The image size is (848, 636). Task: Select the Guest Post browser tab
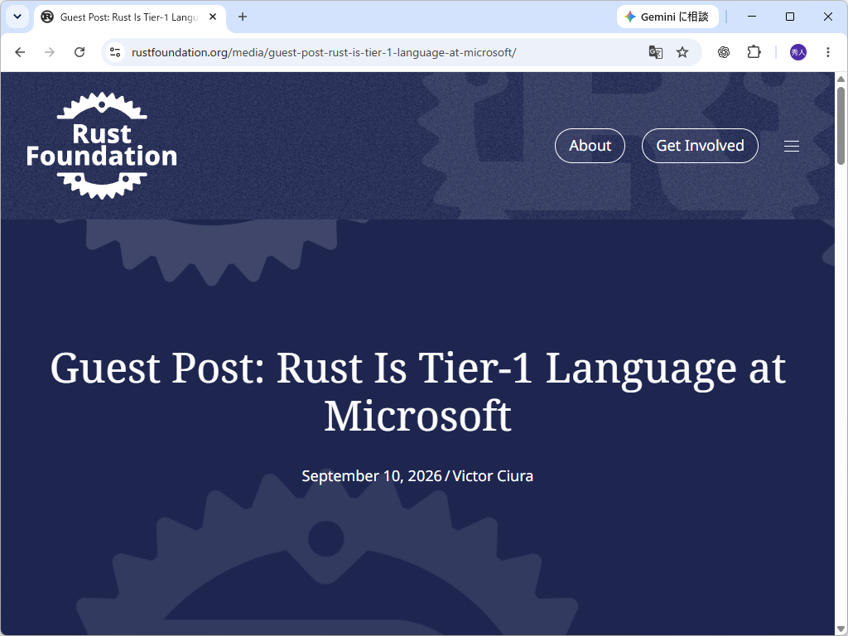pyautogui.click(x=128, y=17)
